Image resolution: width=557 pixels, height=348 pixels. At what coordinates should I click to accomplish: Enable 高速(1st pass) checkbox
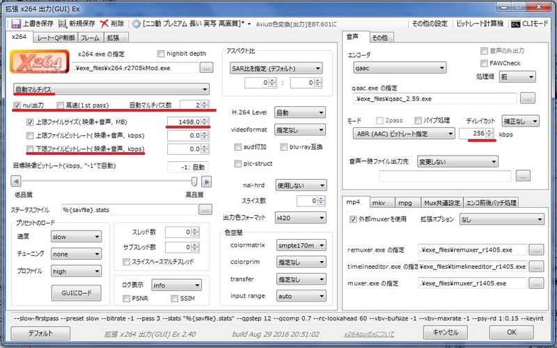click(x=60, y=106)
